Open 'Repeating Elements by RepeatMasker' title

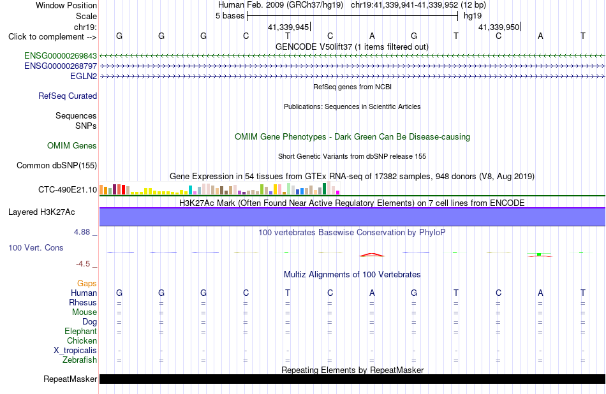pos(352,370)
